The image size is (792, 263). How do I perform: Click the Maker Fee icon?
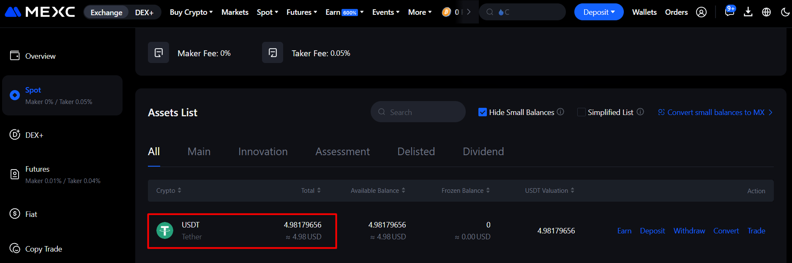(158, 52)
